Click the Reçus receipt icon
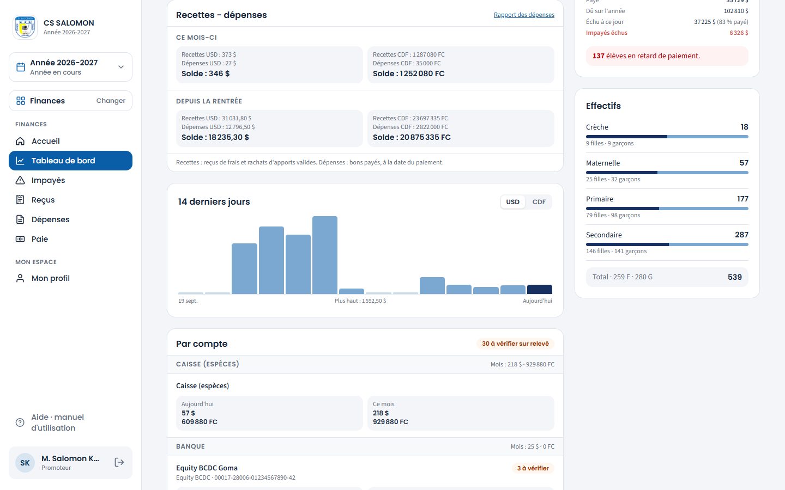 (20, 200)
